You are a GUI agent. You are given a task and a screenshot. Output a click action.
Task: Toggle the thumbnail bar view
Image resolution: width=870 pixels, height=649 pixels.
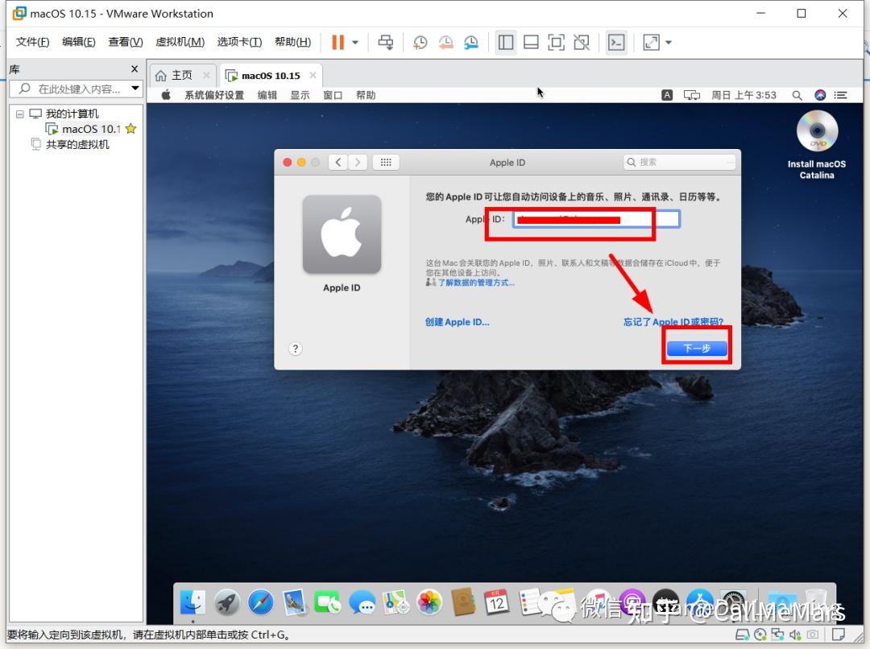531,42
